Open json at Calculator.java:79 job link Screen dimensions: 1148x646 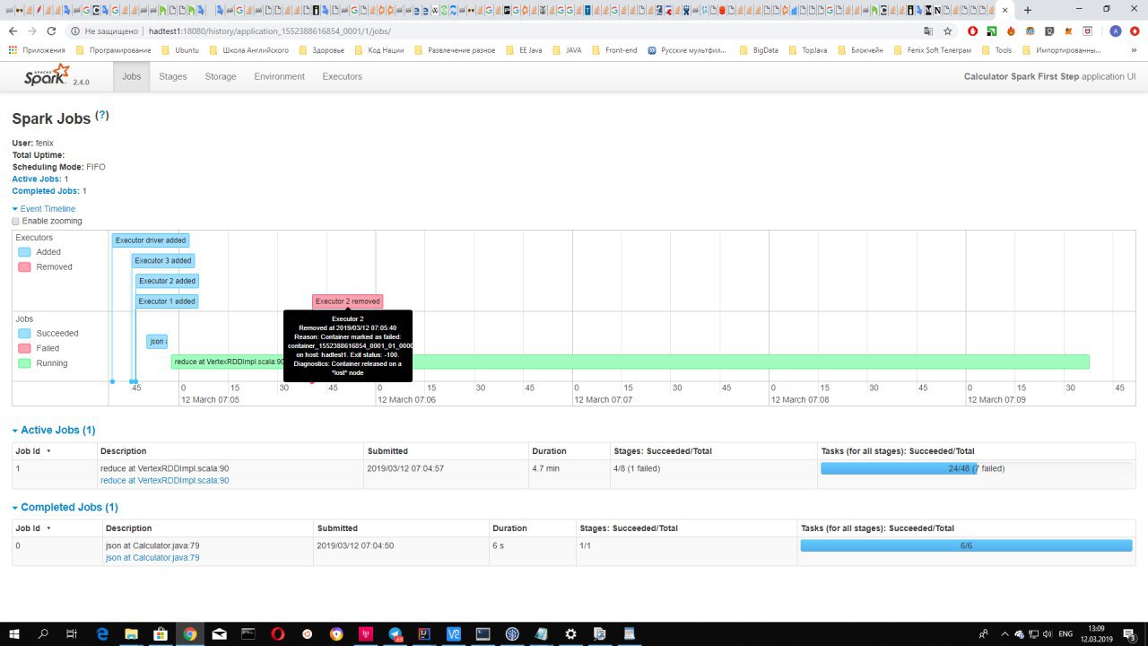point(152,557)
